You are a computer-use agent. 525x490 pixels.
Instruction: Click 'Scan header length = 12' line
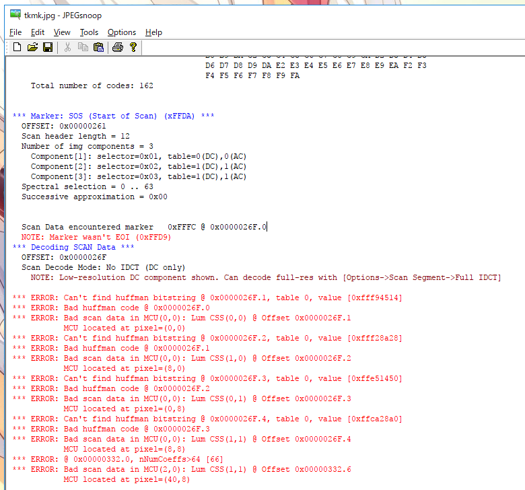point(75,136)
